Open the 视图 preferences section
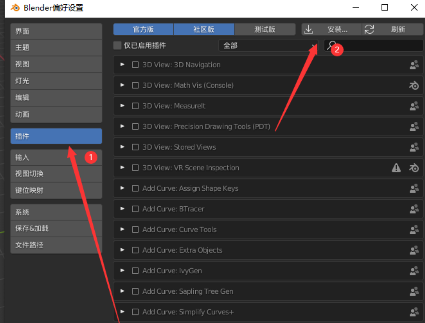Screen dimensions: 425x323 click(56, 65)
